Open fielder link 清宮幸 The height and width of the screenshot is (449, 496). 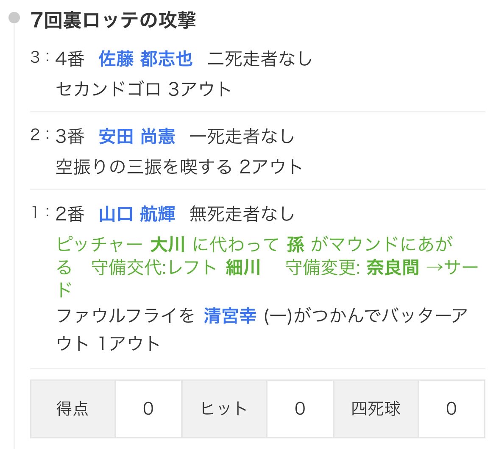point(230,315)
